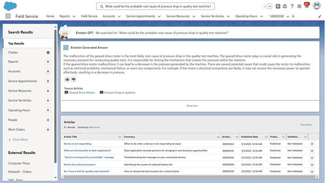The image size is (325, 183).
Task: Click article number cell '00001241'
Action: point(228,150)
